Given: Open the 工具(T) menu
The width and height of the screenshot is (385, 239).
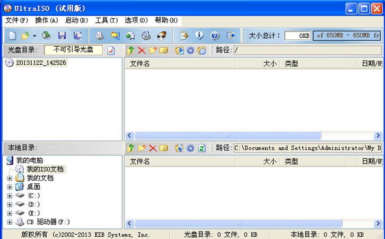Looking at the screenshot, I should (106, 20).
